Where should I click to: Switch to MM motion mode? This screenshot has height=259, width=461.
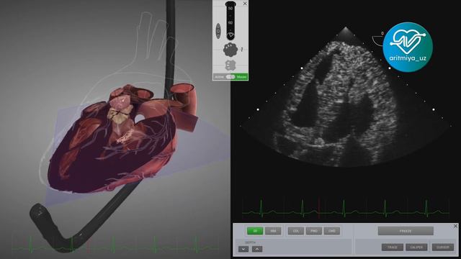[273, 231]
